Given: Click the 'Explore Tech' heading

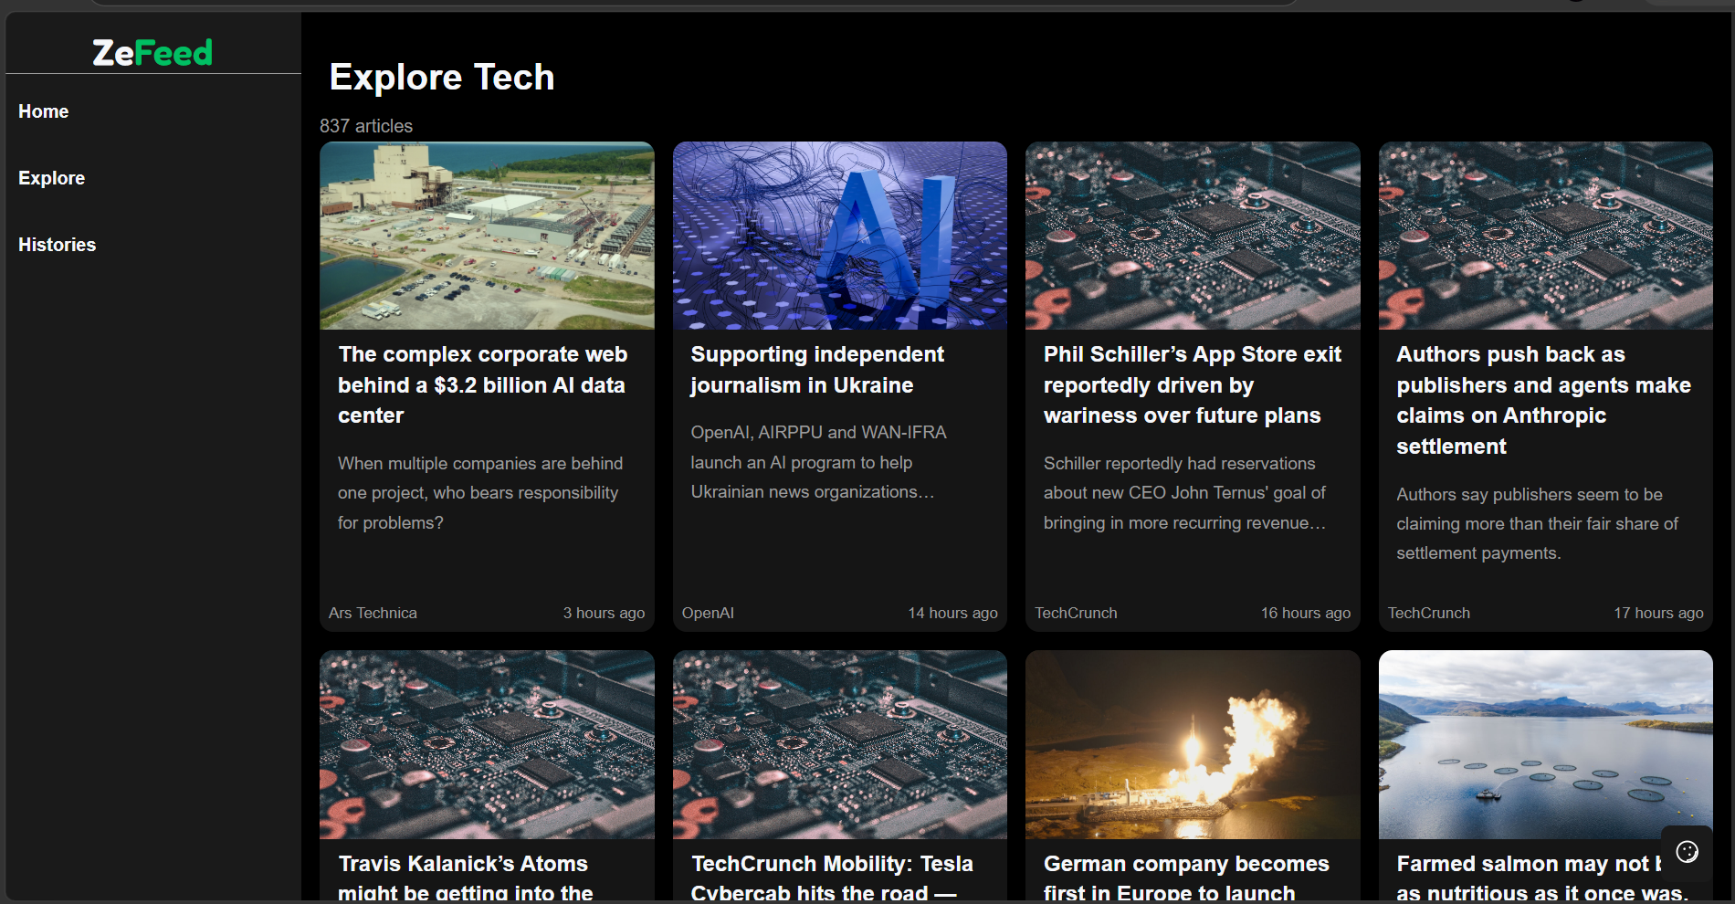Looking at the screenshot, I should pyautogui.click(x=442, y=77).
